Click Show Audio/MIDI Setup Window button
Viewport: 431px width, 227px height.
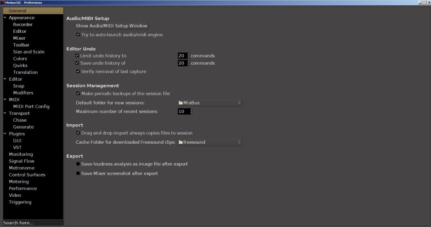pos(112,25)
